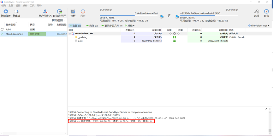Screen dimensions: 273x136
Task: Click 右侧日期 column header
Action: [x=223, y=30]
